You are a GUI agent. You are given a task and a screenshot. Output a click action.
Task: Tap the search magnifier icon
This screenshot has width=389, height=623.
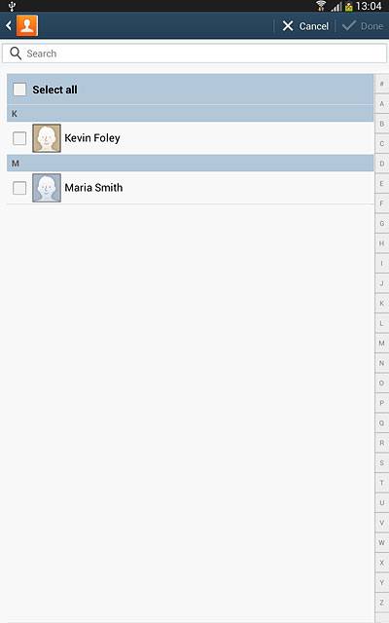point(16,54)
